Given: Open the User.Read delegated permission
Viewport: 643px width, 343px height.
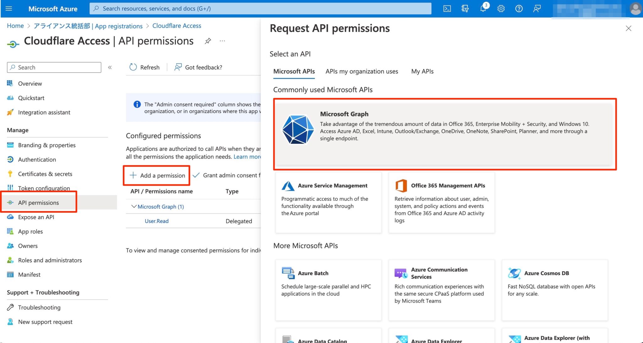Looking at the screenshot, I should (x=156, y=221).
